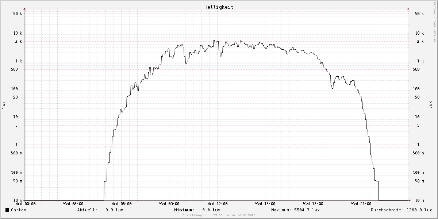Click the 100 m label on right axis

(x=418, y=173)
